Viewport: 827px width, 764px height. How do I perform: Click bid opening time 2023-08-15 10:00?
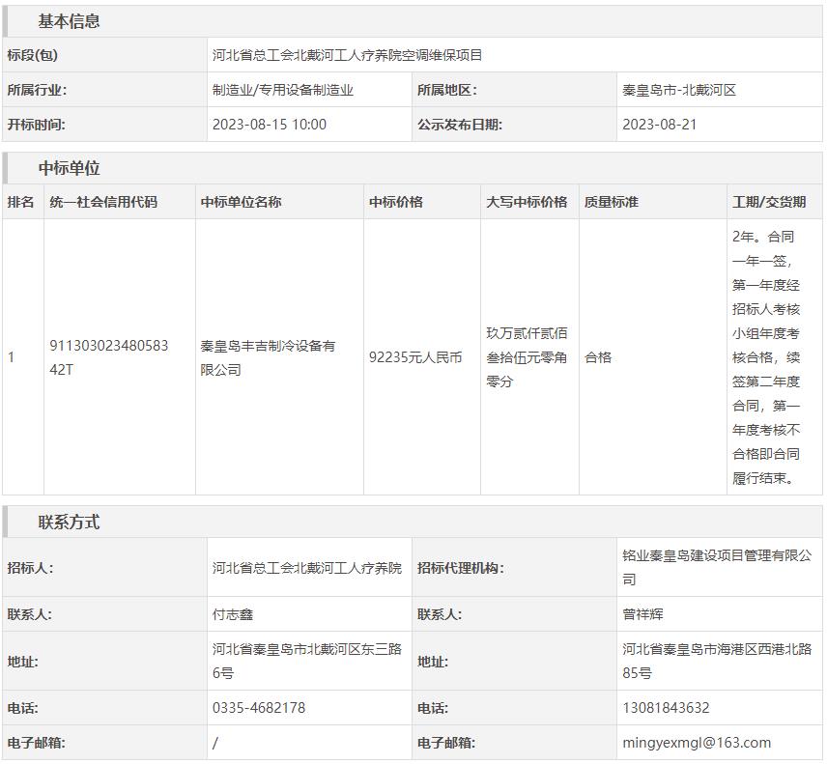[270, 125]
